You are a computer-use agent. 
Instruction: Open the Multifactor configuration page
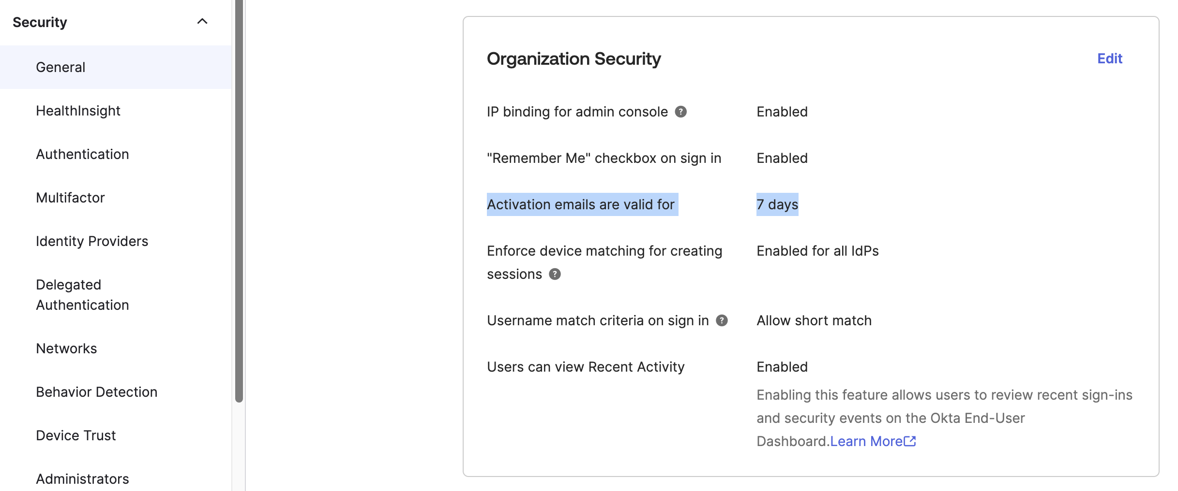coord(70,197)
